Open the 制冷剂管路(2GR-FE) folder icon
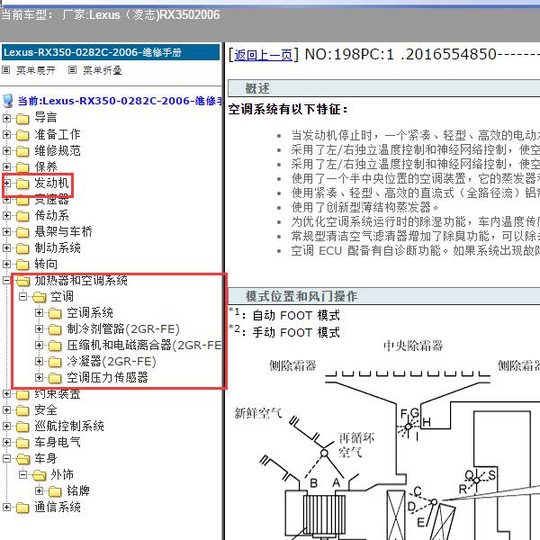 tap(55, 329)
